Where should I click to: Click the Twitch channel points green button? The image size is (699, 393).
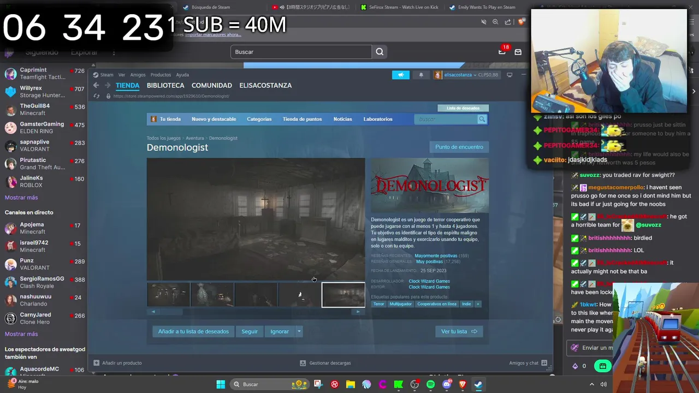(602, 366)
